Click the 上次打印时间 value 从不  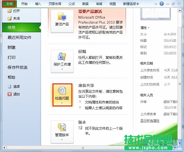click(167, 84)
